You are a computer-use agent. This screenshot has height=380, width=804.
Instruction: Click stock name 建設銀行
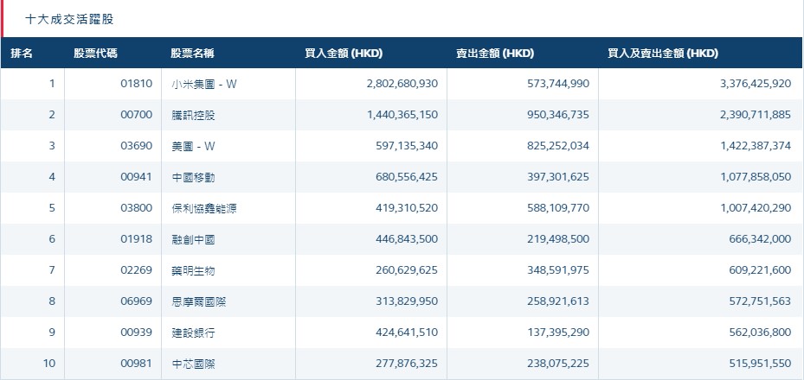pyautogui.click(x=192, y=332)
